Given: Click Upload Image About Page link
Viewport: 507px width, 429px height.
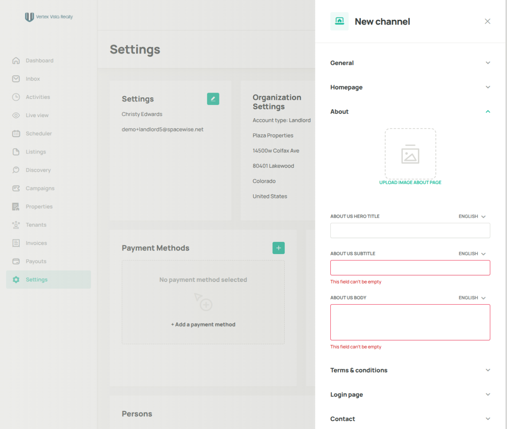Looking at the screenshot, I should [410, 182].
